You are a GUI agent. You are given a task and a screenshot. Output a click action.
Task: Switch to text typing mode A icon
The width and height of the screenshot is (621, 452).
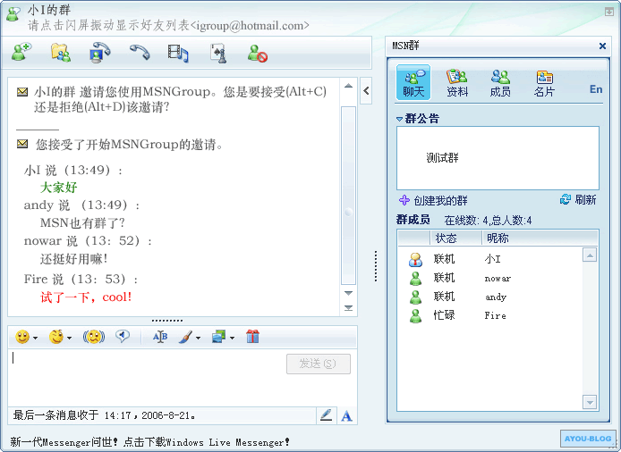pos(347,415)
